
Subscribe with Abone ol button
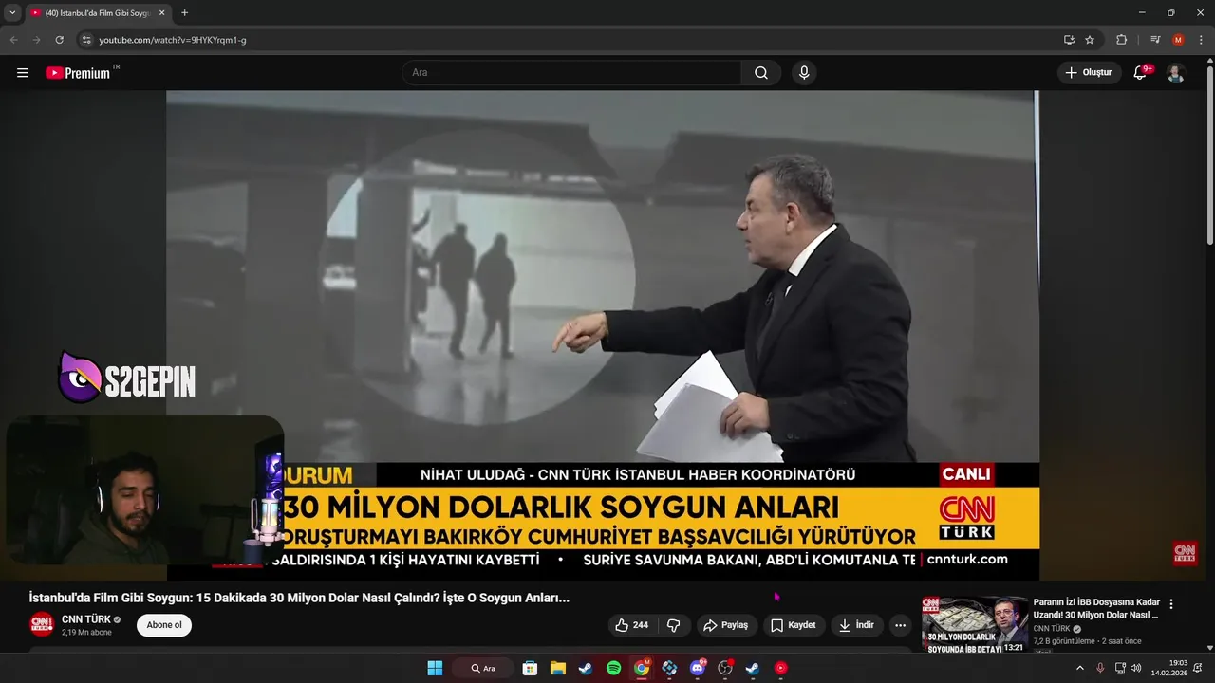click(x=164, y=625)
